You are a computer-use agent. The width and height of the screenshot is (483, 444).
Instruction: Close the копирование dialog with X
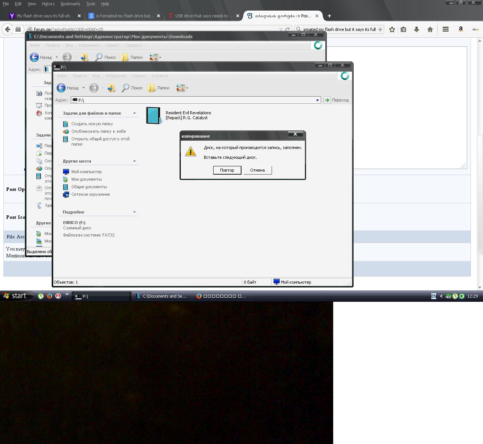click(295, 134)
